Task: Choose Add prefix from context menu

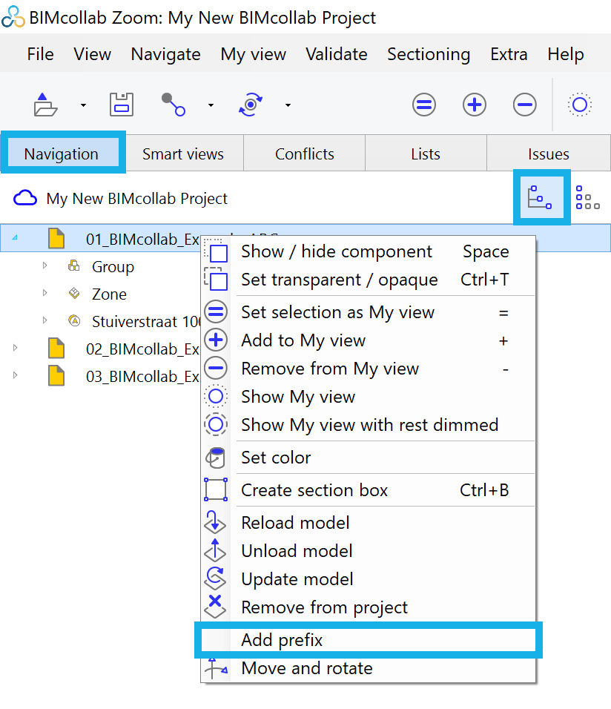Action: click(x=369, y=640)
